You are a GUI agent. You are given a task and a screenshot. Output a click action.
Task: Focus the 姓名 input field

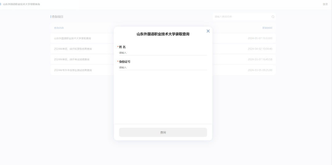click(x=163, y=53)
